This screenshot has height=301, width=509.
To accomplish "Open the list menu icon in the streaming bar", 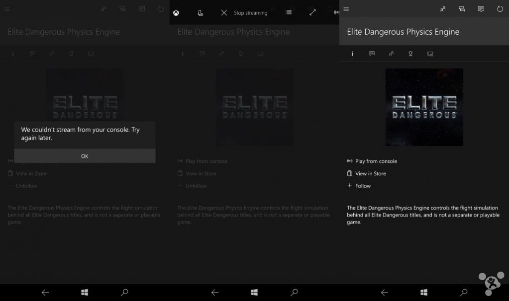I will pos(289,12).
